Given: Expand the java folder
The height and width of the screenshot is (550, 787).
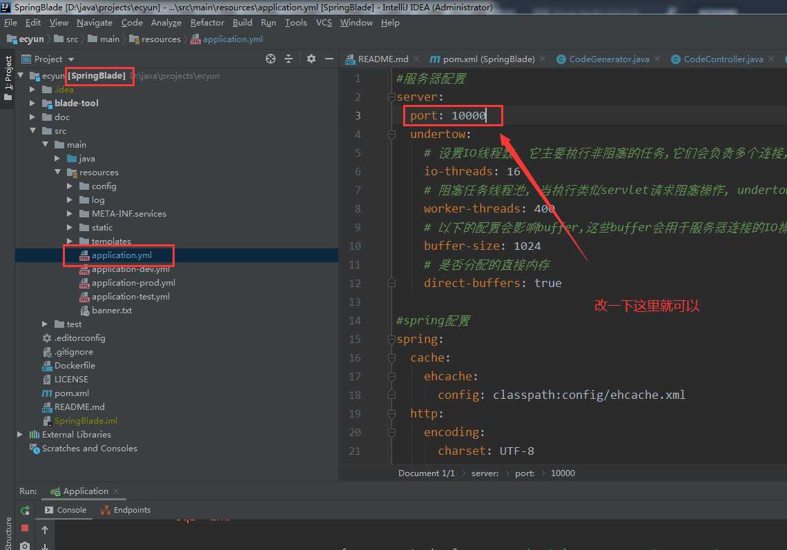Looking at the screenshot, I should click(57, 159).
